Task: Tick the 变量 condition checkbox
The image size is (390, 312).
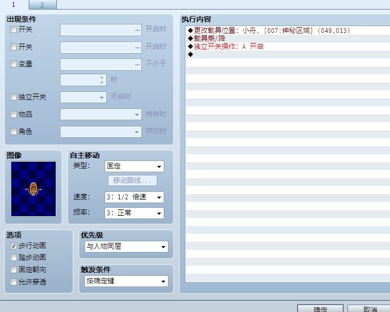Action: pyautogui.click(x=13, y=64)
